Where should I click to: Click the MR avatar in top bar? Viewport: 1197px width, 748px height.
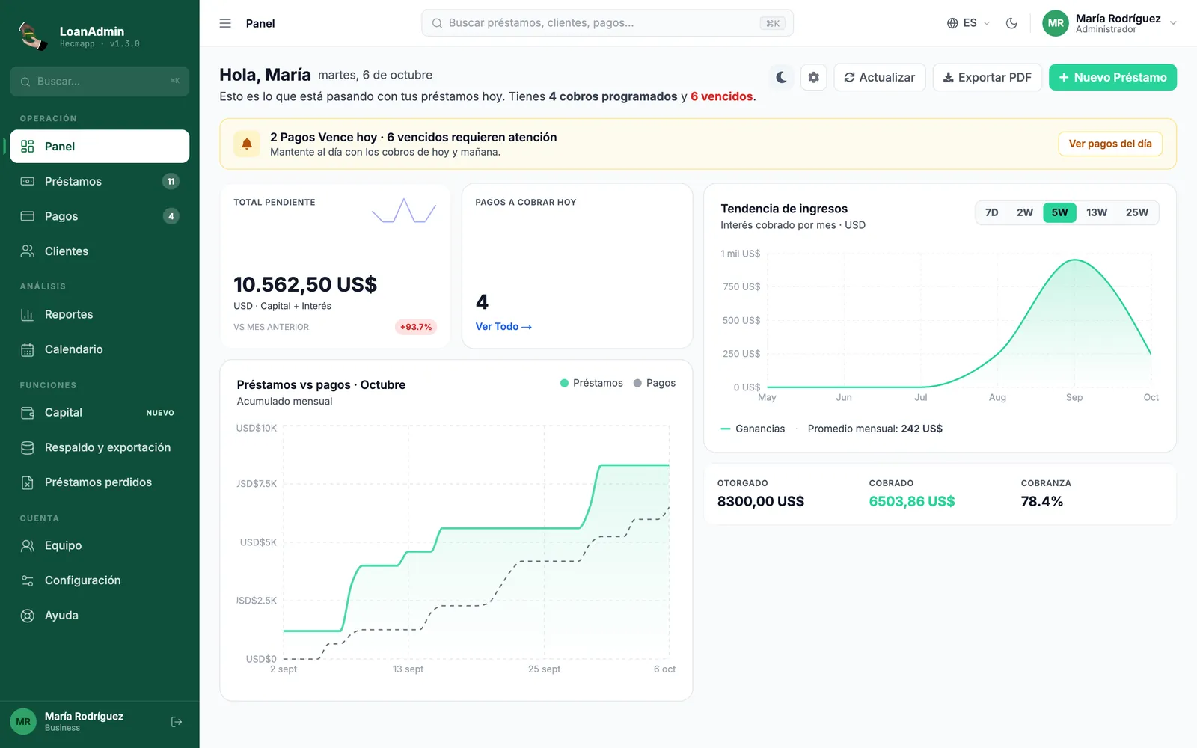tap(1056, 23)
